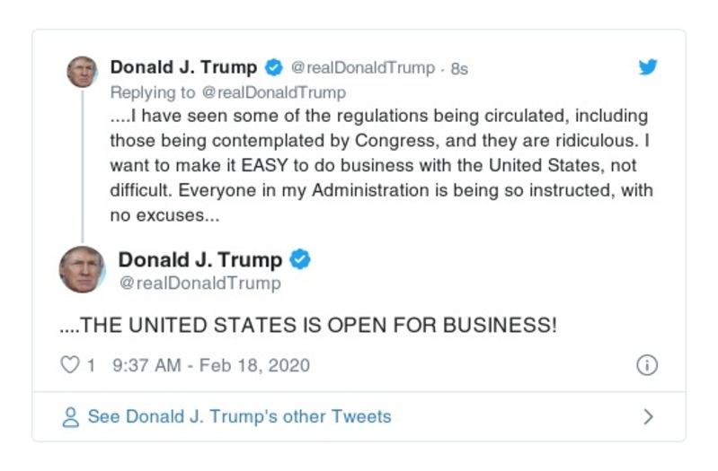The width and height of the screenshot is (718, 471).
Task: Click the person icon beside "See other Tweets"
Action: pyautogui.click(x=69, y=417)
